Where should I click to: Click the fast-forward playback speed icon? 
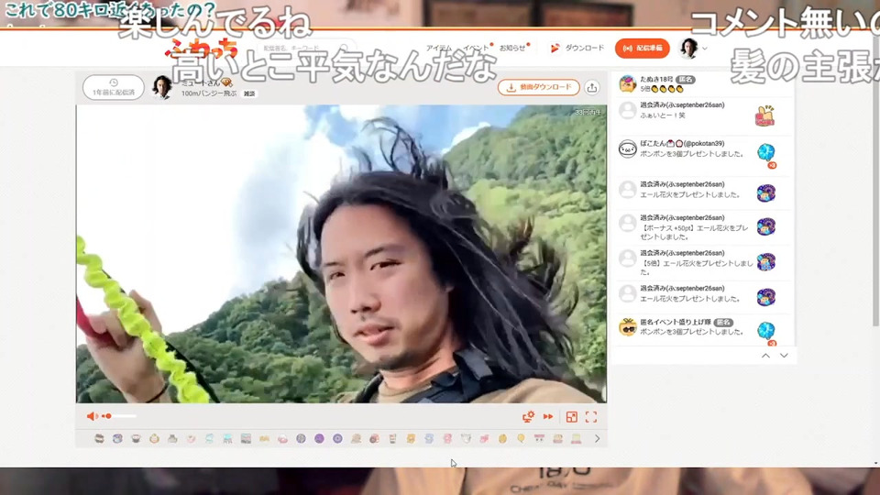[548, 416]
